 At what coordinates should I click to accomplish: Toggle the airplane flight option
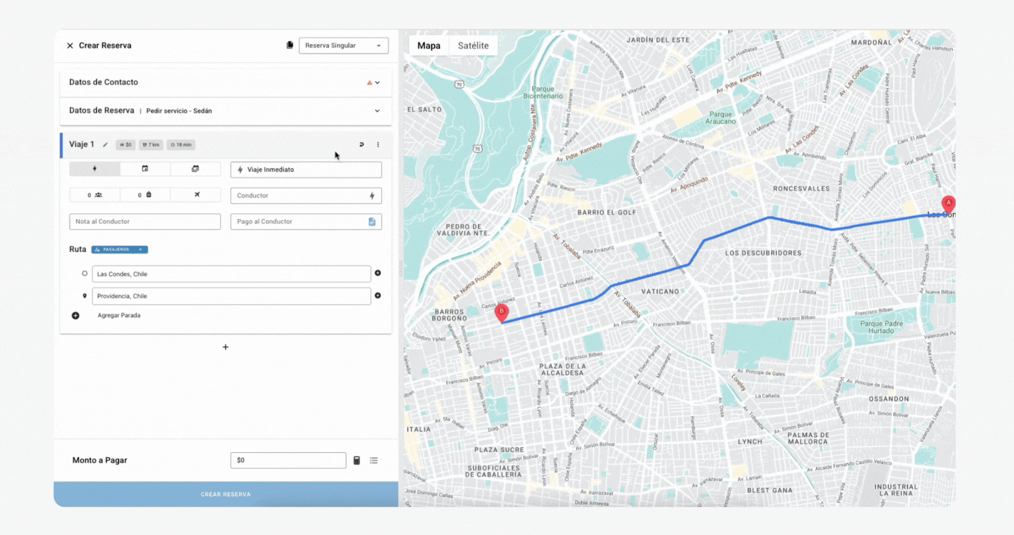(197, 195)
